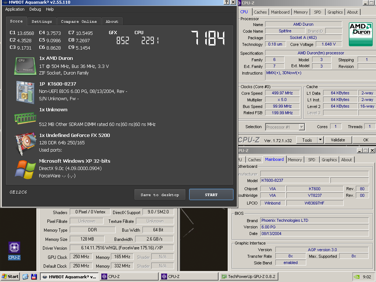Click the Winbond LPCIO field
Image resolution: width=376 pixels, height=282 pixels.
272,203
